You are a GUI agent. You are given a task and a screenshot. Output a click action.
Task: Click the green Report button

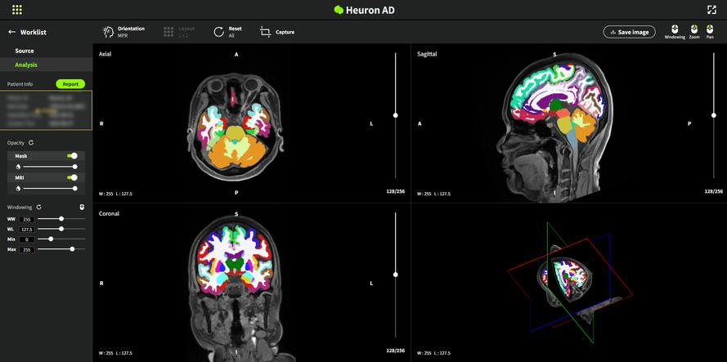(70, 83)
